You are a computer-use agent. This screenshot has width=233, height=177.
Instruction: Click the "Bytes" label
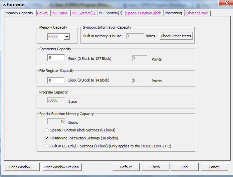coord(150,36)
